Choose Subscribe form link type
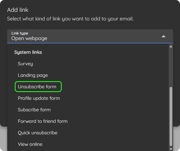Screen dimensions: 180x151 pos(88,110)
